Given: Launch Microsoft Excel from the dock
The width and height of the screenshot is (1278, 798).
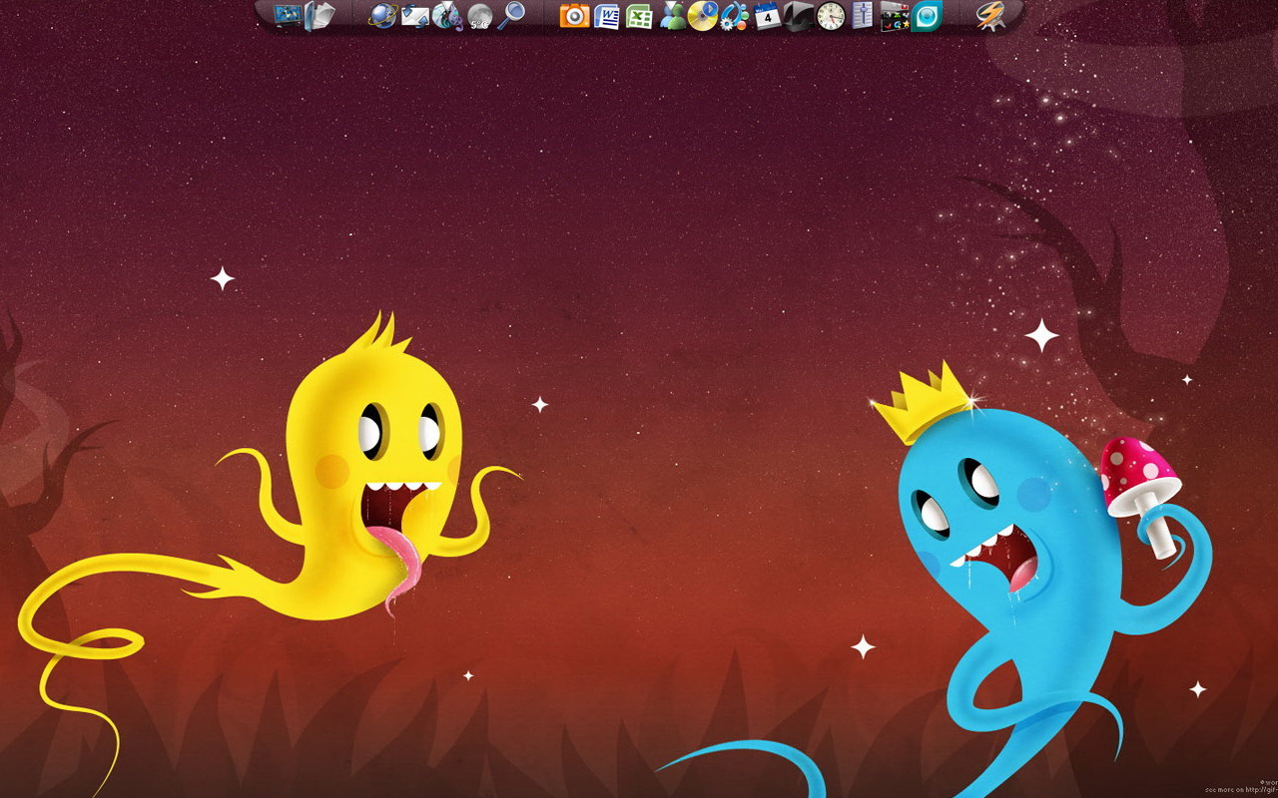Looking at the screenshot, I should (639, 15).
